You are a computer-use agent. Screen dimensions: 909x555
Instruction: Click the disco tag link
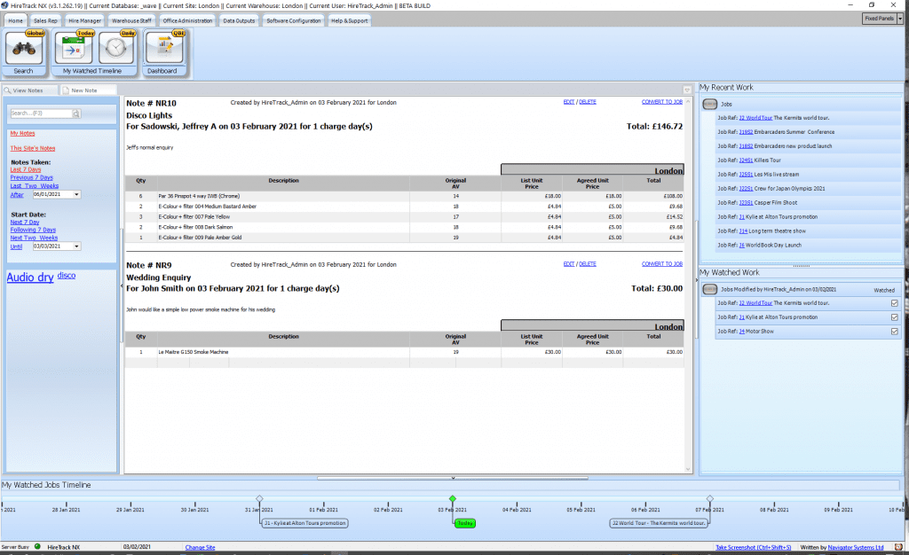66,276
